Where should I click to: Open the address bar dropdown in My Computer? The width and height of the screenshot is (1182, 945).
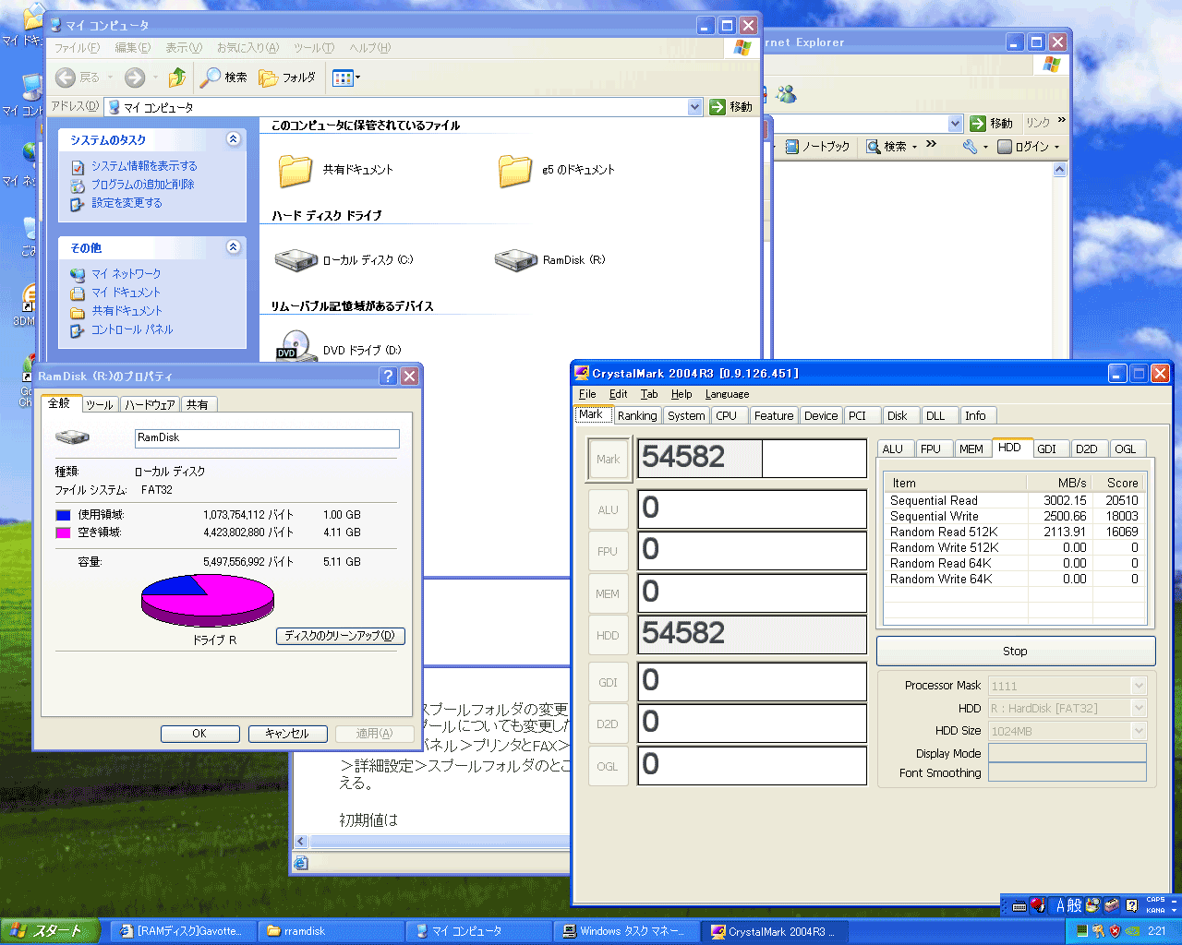(x=695, y=107)
